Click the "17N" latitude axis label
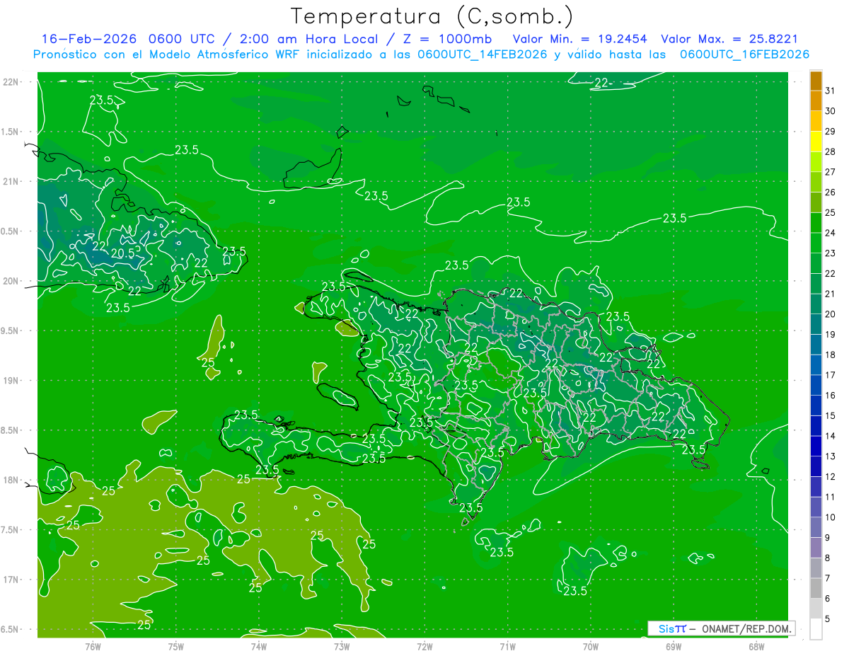849x656 pixels. (x=12, y=580)
